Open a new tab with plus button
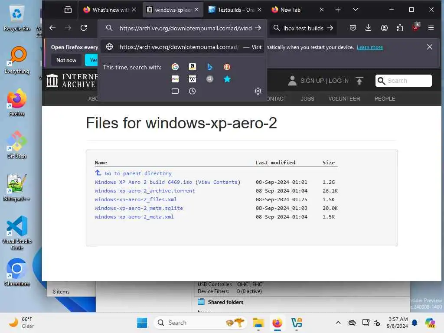The height and width of the screenshot is (333, 444). tap(338, 10)
